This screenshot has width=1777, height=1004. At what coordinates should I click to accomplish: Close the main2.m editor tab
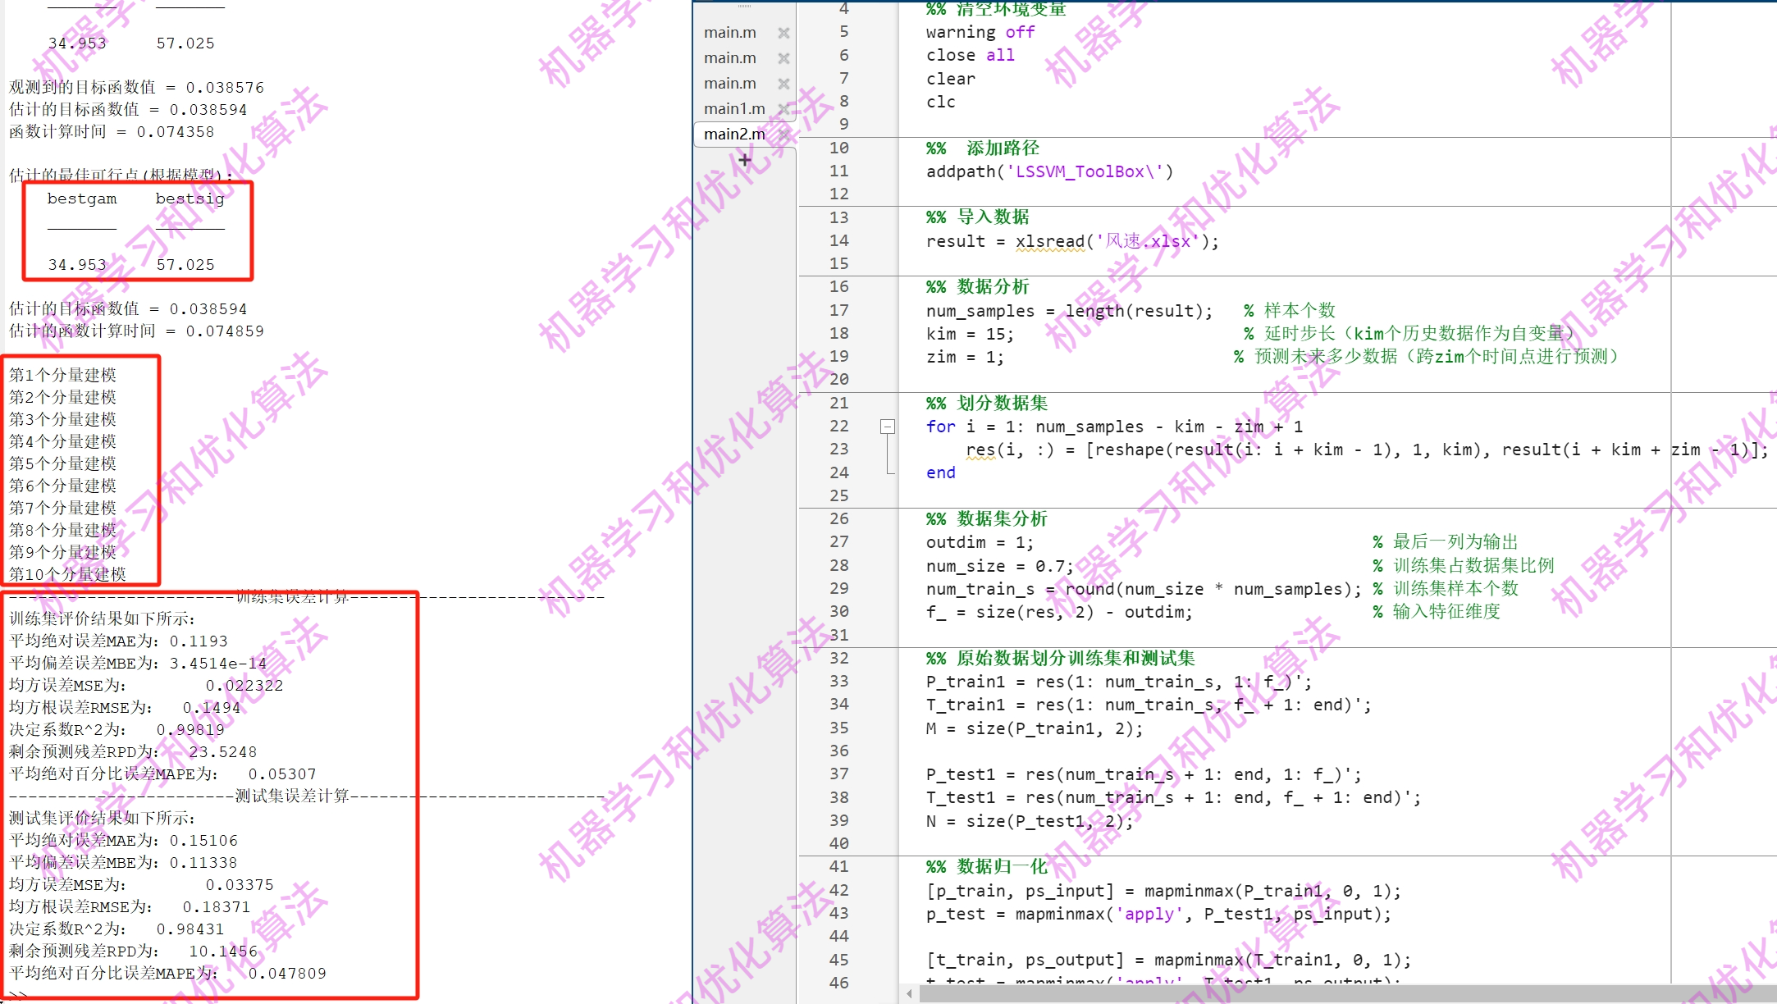coord(783,134)
